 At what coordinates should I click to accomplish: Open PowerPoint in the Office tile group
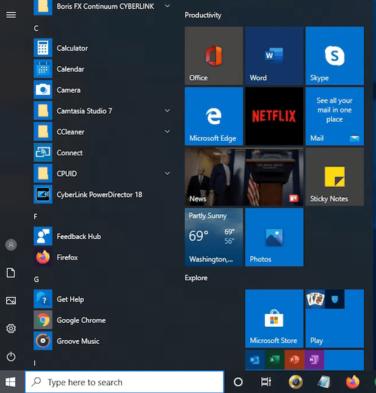[x=294, y=360]
